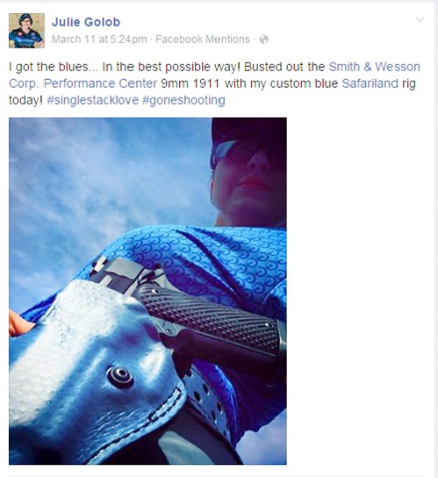Click the #goneshooting hashtag
The image size is (438, 478).
pos(183,100)
